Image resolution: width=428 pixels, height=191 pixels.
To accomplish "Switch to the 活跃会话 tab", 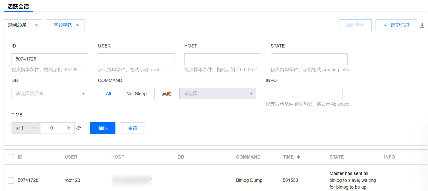I will [x=18, y=7].
